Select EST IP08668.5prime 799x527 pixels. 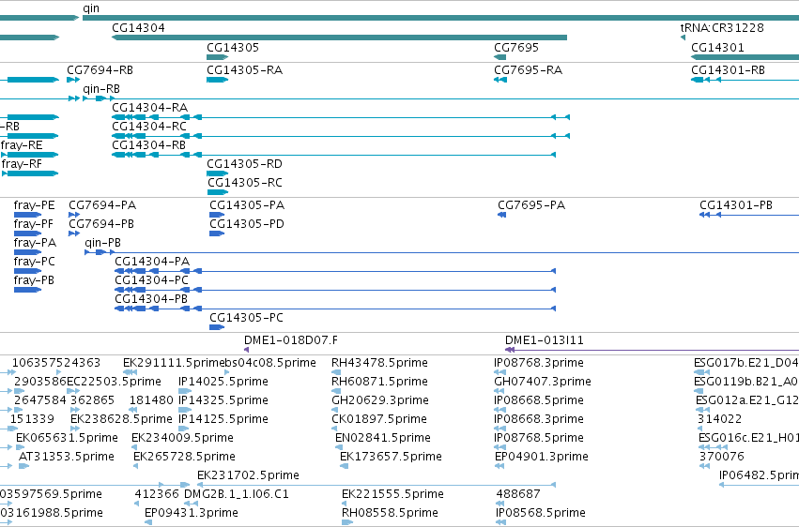coord(499,410)
